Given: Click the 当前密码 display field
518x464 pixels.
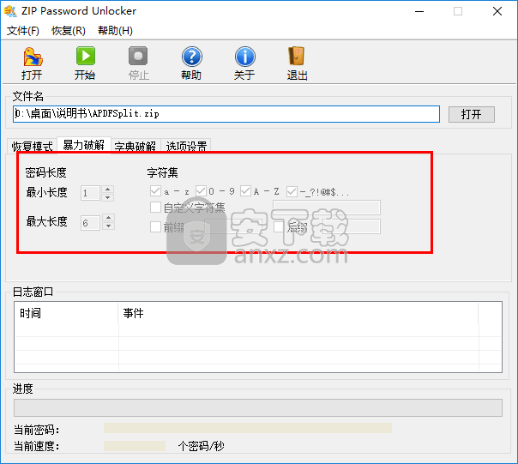Looking at the screenshot, I should (248, 428).
